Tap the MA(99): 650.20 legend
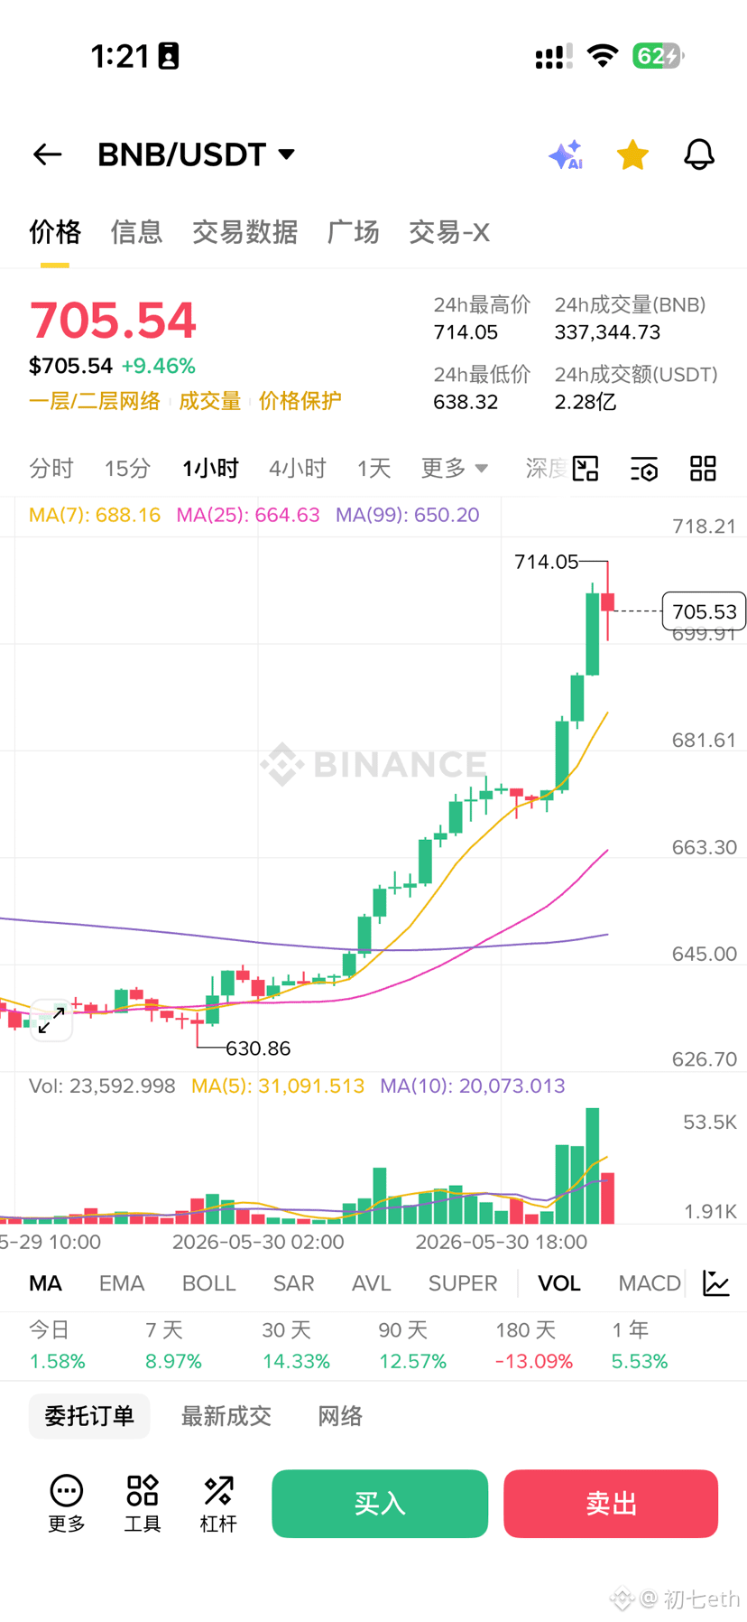 point(408,515)
